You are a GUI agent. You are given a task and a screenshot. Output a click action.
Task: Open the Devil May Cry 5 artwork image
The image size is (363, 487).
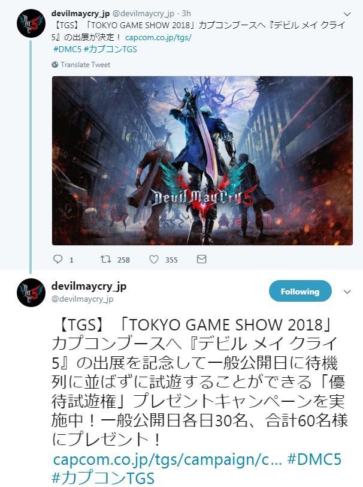tap(202, 161)
